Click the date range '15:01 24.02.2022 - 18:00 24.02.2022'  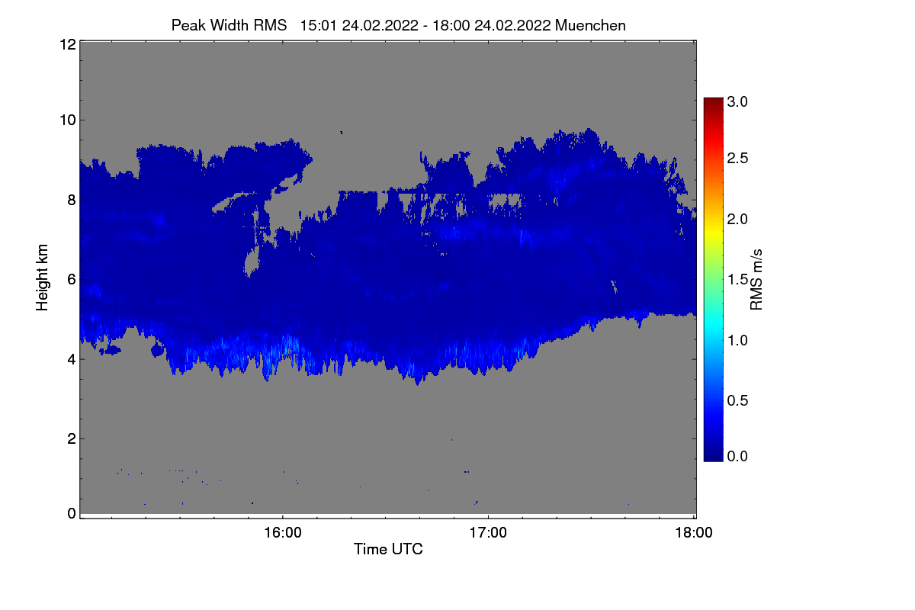(426, 25)
